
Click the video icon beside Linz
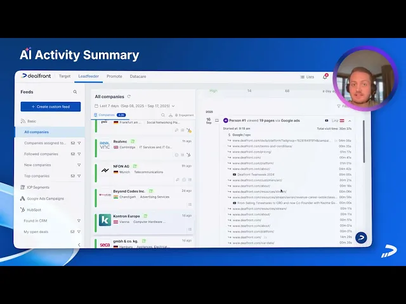327,121
